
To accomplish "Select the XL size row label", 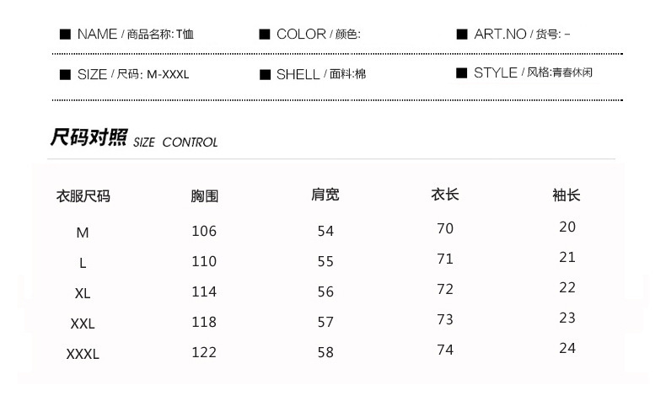I will coord(83,293).
